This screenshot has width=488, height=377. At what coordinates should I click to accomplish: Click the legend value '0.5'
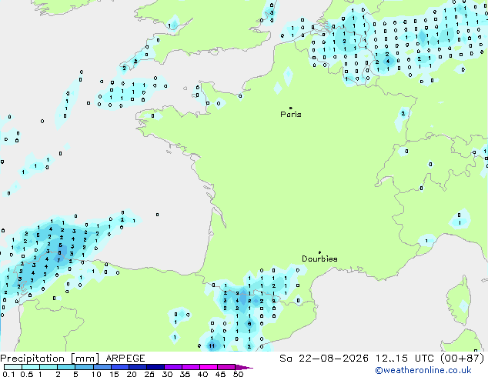[26, 374]
